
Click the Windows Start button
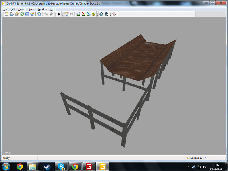6,166
